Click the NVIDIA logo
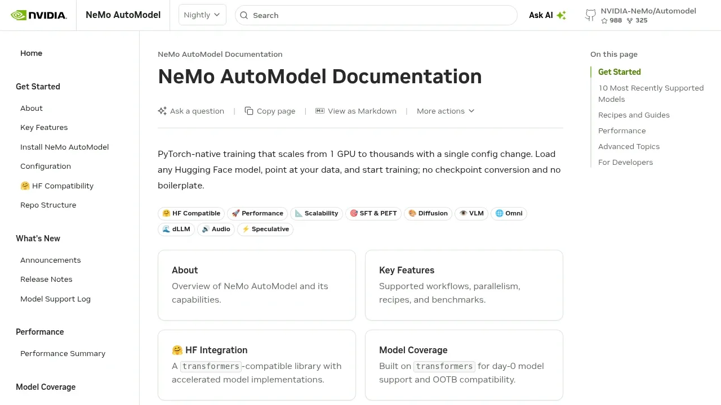This screenshot has height=405, width=721. (x=39, y=15)
